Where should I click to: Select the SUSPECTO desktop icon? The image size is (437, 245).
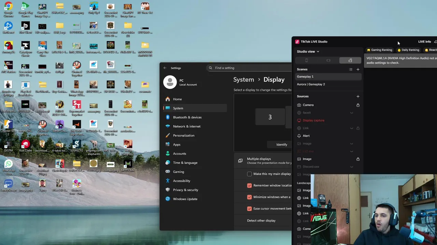76,146
